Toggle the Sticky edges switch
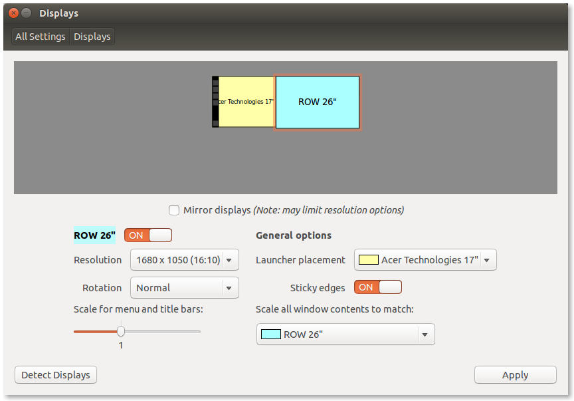 click(378, 287)
